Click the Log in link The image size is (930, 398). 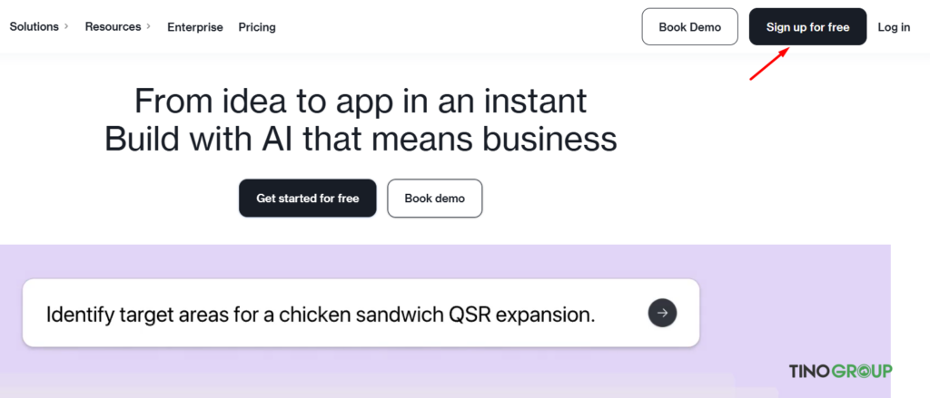point(894,27)
